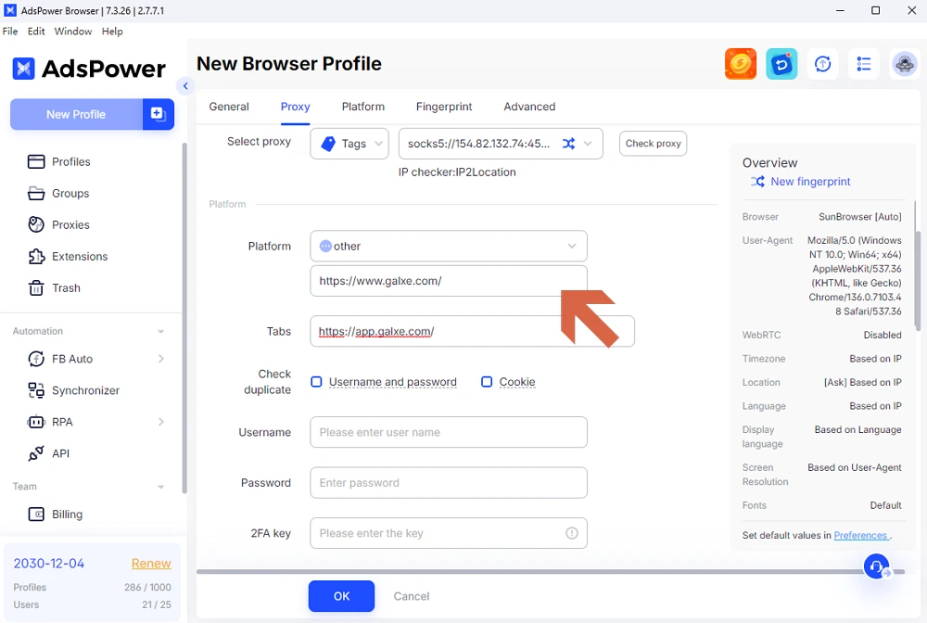
Task: Select the Proxy tab
Action: 295,107
